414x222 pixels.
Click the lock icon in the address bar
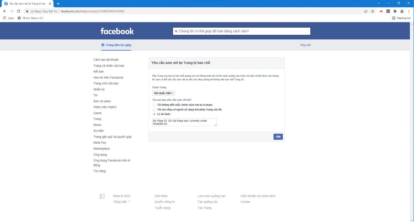(x=27, y=11)
